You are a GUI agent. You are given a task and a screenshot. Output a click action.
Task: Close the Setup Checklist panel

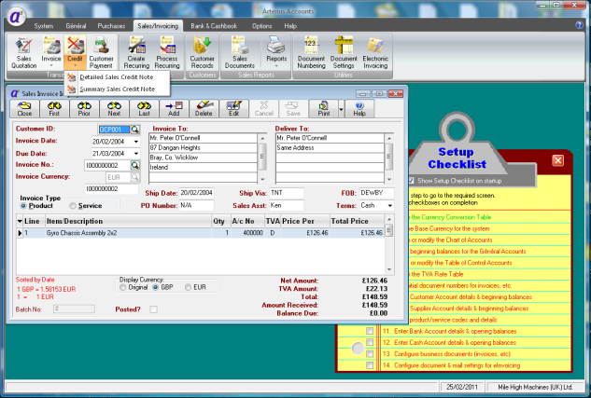point(557,160)
